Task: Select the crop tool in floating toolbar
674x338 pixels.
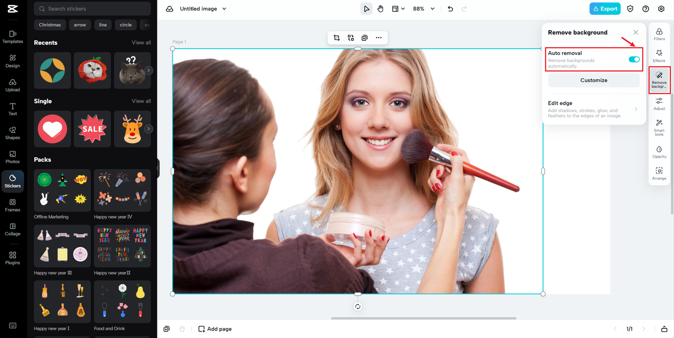Action: (336, 38)
